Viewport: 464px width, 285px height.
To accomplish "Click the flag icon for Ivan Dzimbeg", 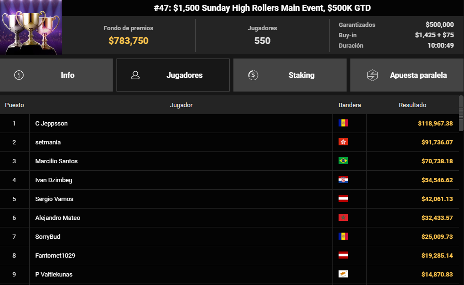I will coord(343,180).
